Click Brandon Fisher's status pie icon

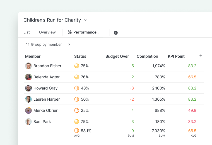tap(77, 66)
